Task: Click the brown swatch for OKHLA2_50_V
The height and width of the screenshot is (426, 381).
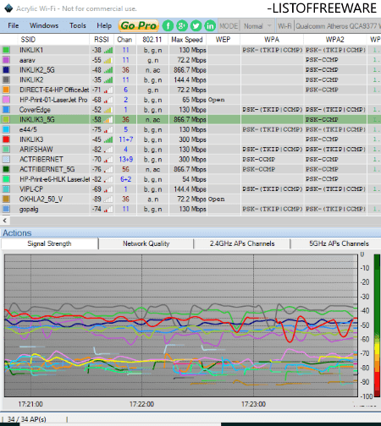Action: (x=6, y=199)
